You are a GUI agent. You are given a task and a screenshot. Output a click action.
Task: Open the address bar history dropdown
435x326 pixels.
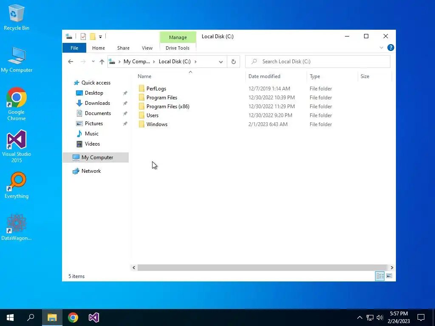(221, 62)
